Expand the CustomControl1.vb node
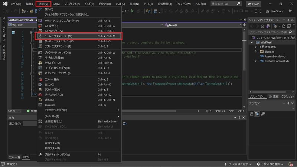This screenshot has width=297, height=167. pos(255,61)
